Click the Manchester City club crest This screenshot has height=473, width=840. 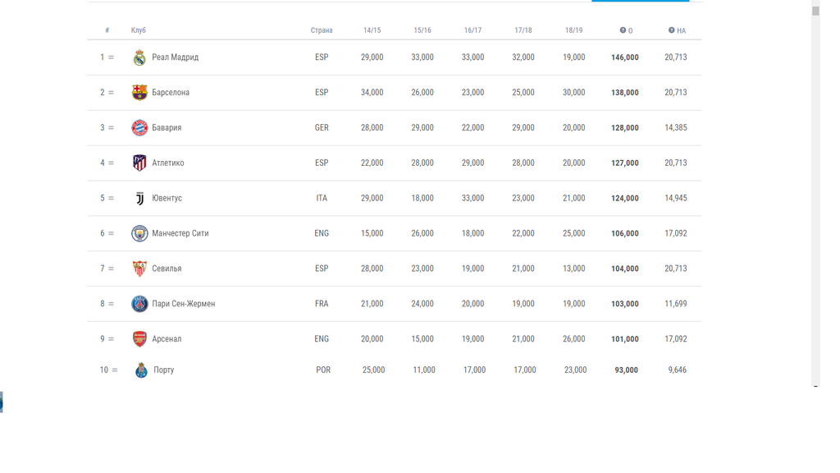[x=139, y=234]
